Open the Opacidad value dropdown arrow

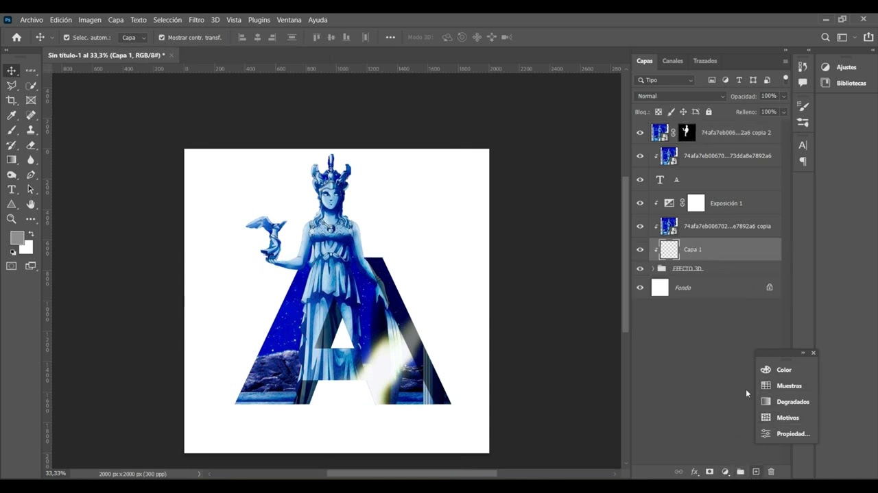[x=783, y=97]
